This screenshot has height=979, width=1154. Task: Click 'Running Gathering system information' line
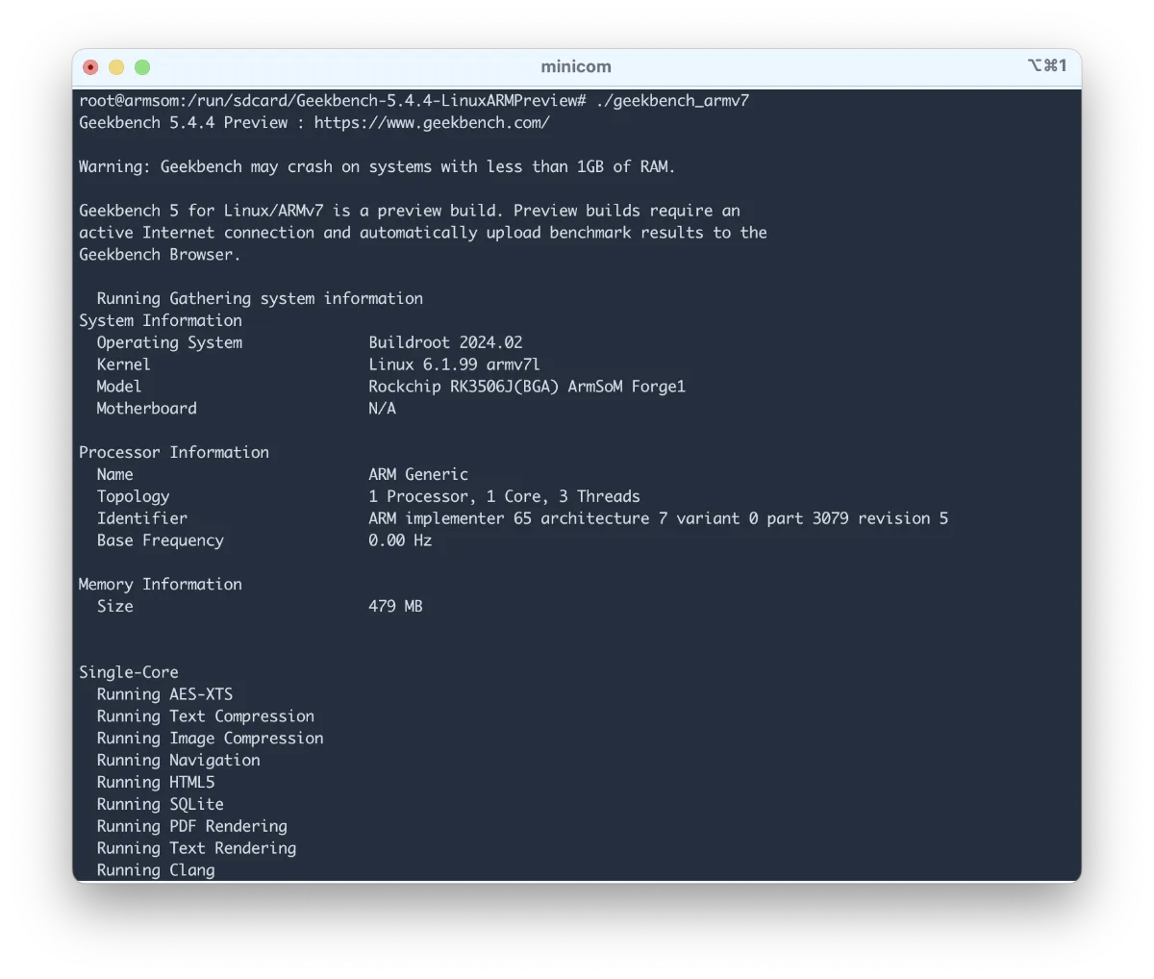coord(260,298)
